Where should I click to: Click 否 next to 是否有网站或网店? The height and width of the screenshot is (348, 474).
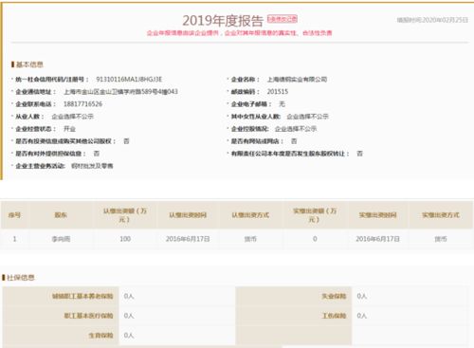[x=294, y=141]
